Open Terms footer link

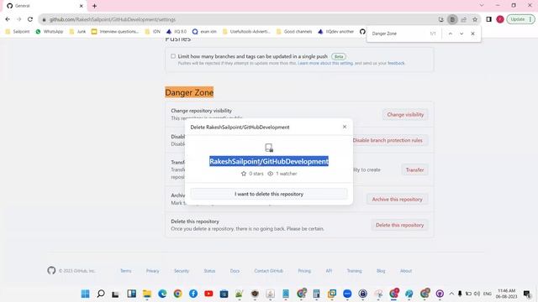tap(125, 271)
